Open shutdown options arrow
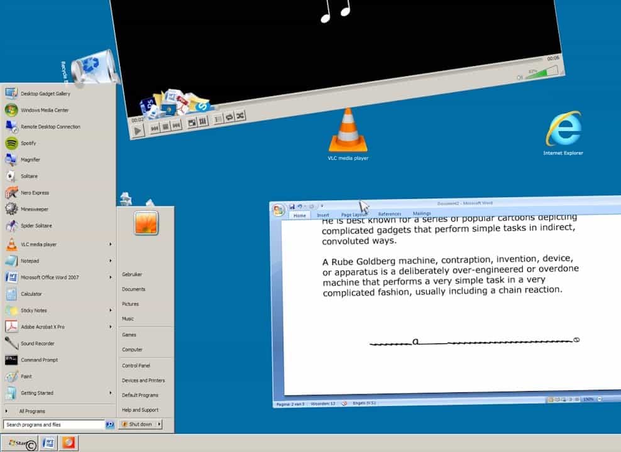 tap(159, 424)
